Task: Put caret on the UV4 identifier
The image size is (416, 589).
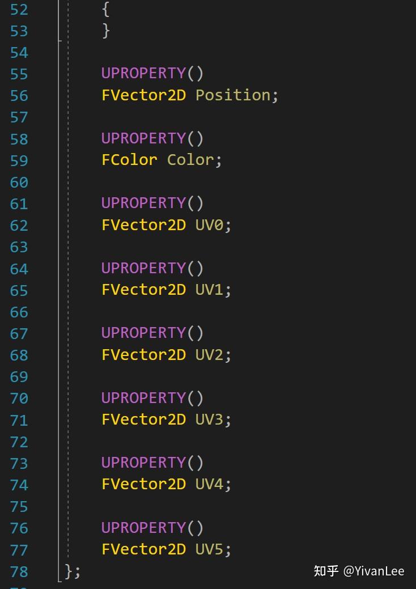Action: (x=209, y=484)
